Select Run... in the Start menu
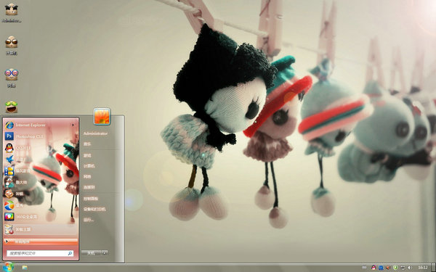This screenshot has width=436, height=272. pyautogui.click(x=89, y=220)
